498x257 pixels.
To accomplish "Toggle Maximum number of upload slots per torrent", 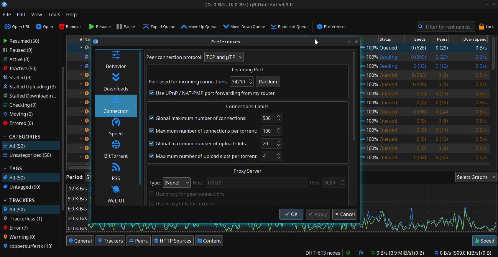I will [152, 156].
